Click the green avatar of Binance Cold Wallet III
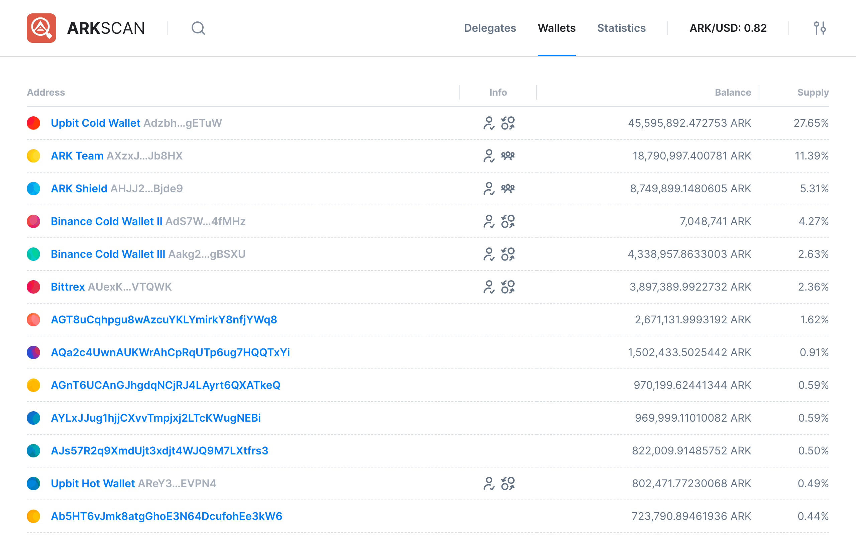Viewport: 856px width, 535px height. click(x=33, y=254)
